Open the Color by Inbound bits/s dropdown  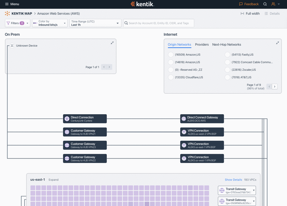pyautogui.click(x=50, y=23)
